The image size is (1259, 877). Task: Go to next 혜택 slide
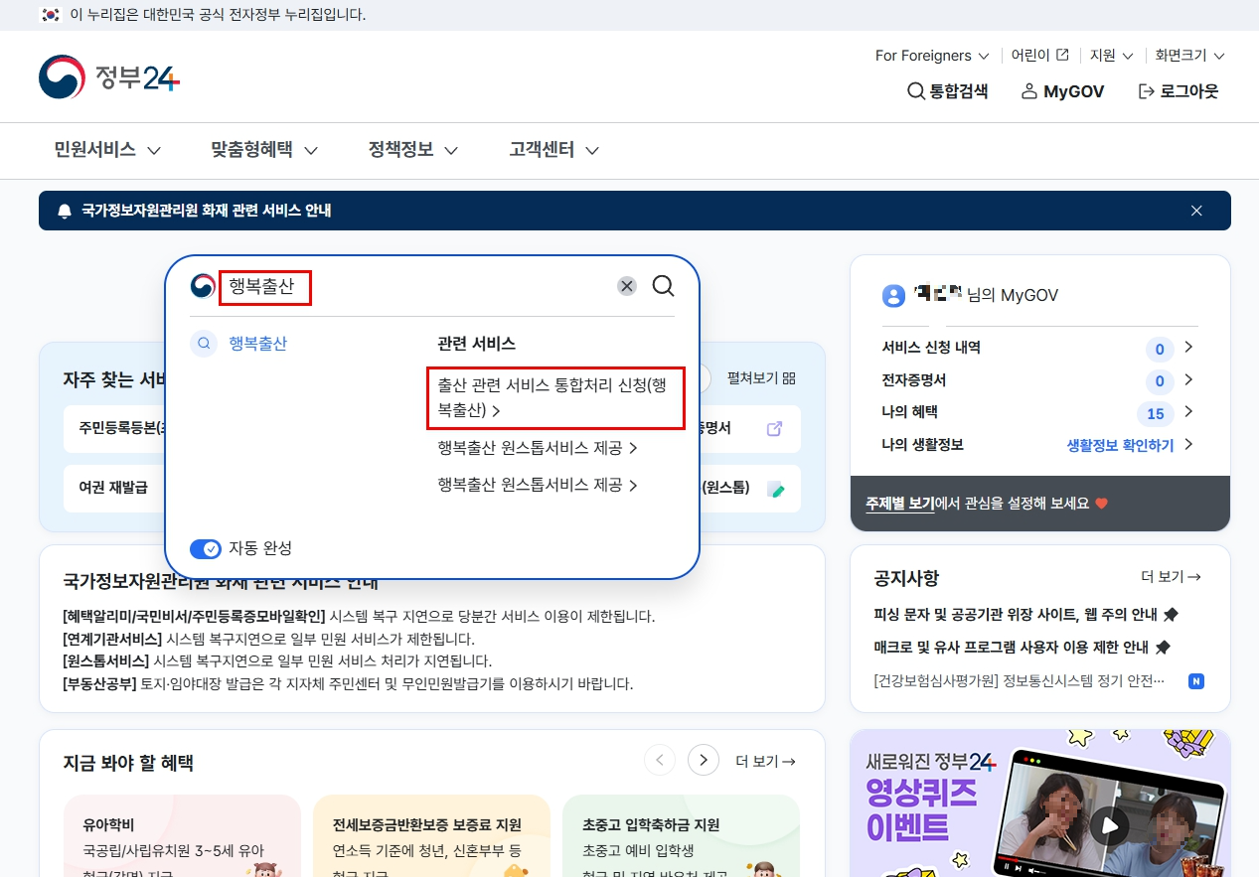(x=704, y=761)
